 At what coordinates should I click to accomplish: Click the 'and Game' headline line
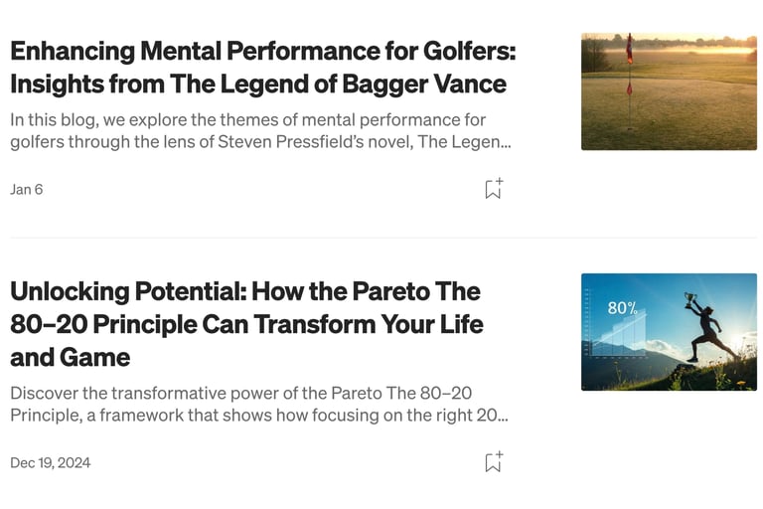tap(71, 357)
